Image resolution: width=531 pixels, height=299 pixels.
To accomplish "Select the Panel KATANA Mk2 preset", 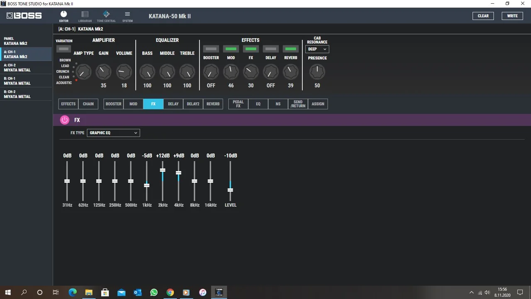I will coord(26,41).
